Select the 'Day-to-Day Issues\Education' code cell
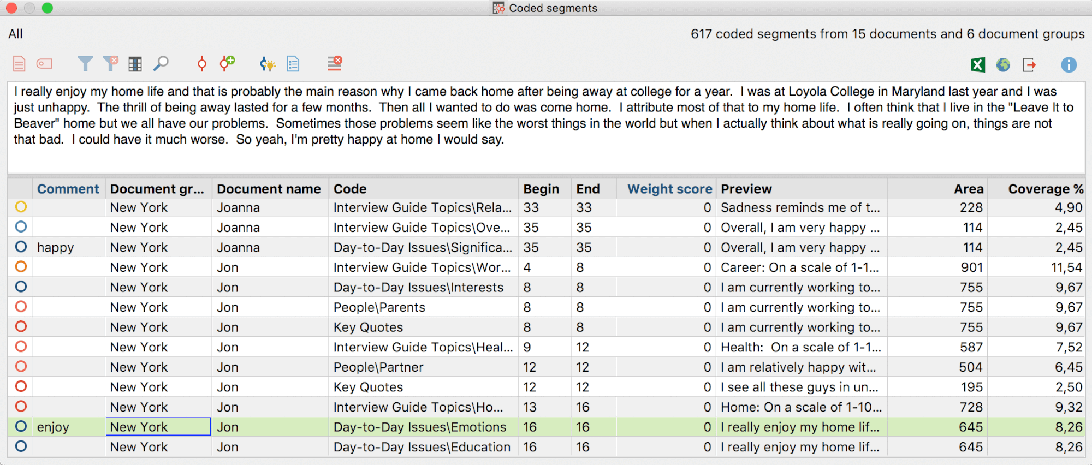 [423, 447]
